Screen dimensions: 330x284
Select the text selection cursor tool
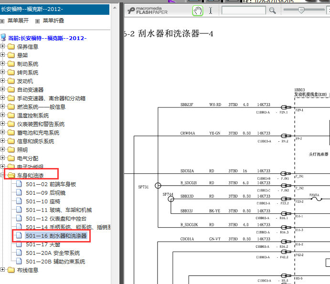click(x=211, y=11)
